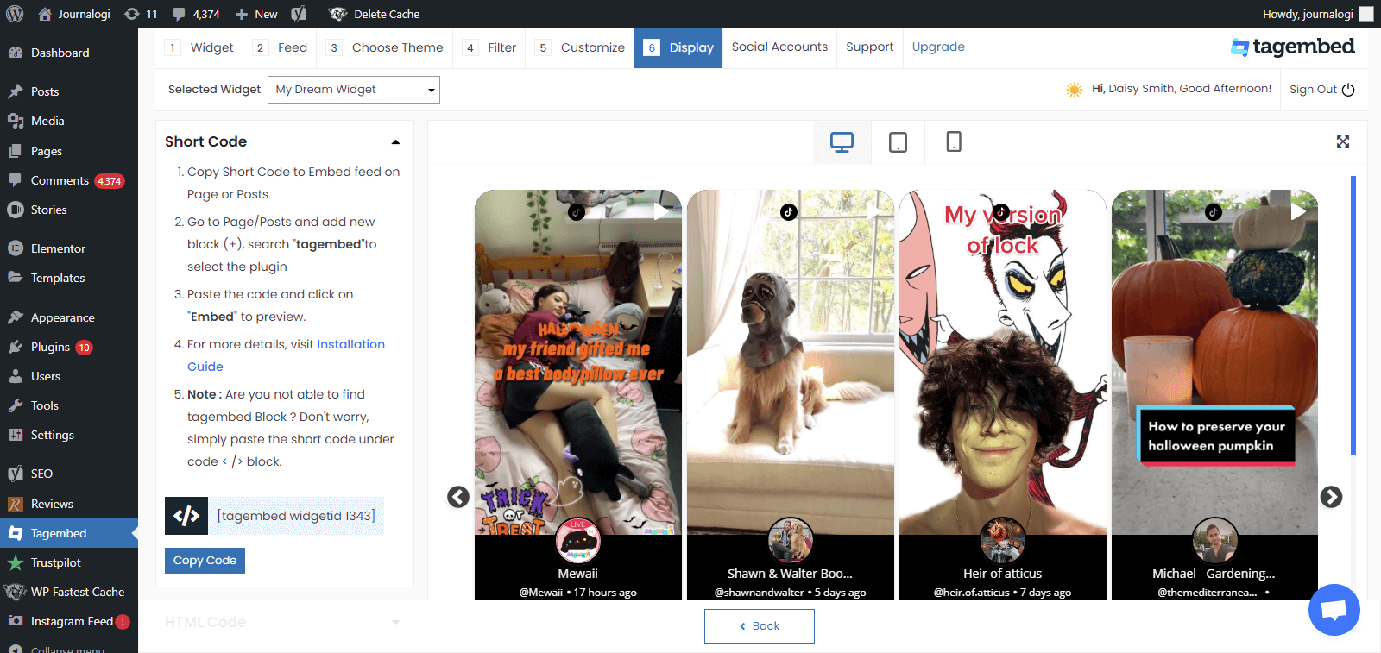The image size is (1381, 653).
Task: Open the live chat bubble
Action: pos(1334,610)
